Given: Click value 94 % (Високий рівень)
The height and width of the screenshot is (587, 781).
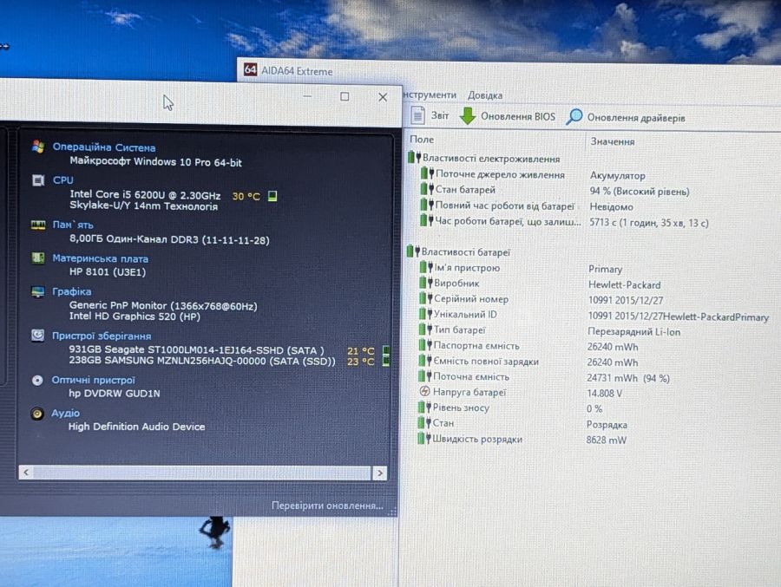Looking at the screenshot, I should tap(639, 191).
